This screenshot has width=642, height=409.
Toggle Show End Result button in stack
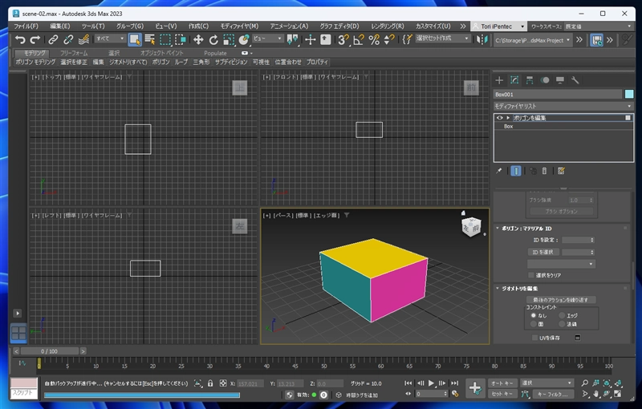point(516,171)
